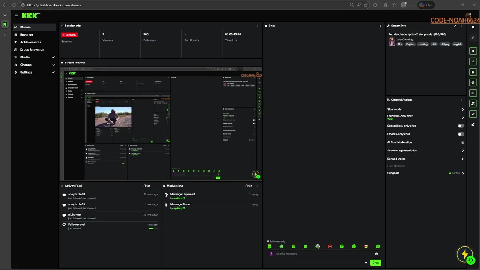Image resolution: width=480 pixels, height=270 pixels.
Task: Edit stream info with the header pencil icon
Action: click(455, 26)
